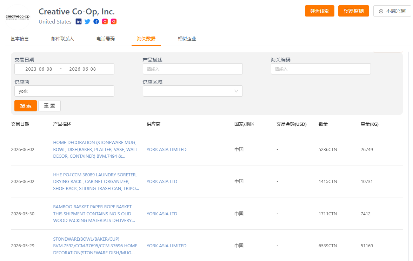The image size is (413, 261).
Task: Click the quantity value 5236CTN
Action: point(328,150)
